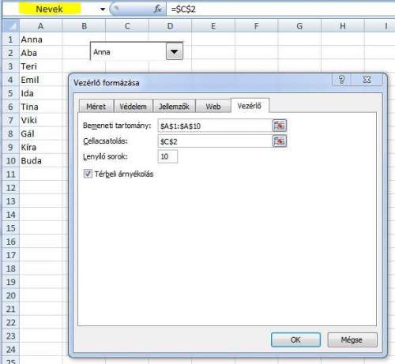Open the Jellemzők tab
The width and height of the screenshot is (395, 364).
coord(174,107)
